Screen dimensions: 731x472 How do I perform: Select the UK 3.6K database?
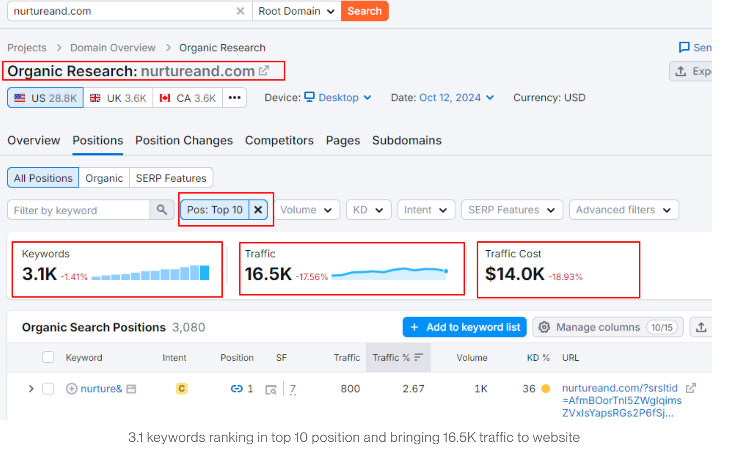118,98
